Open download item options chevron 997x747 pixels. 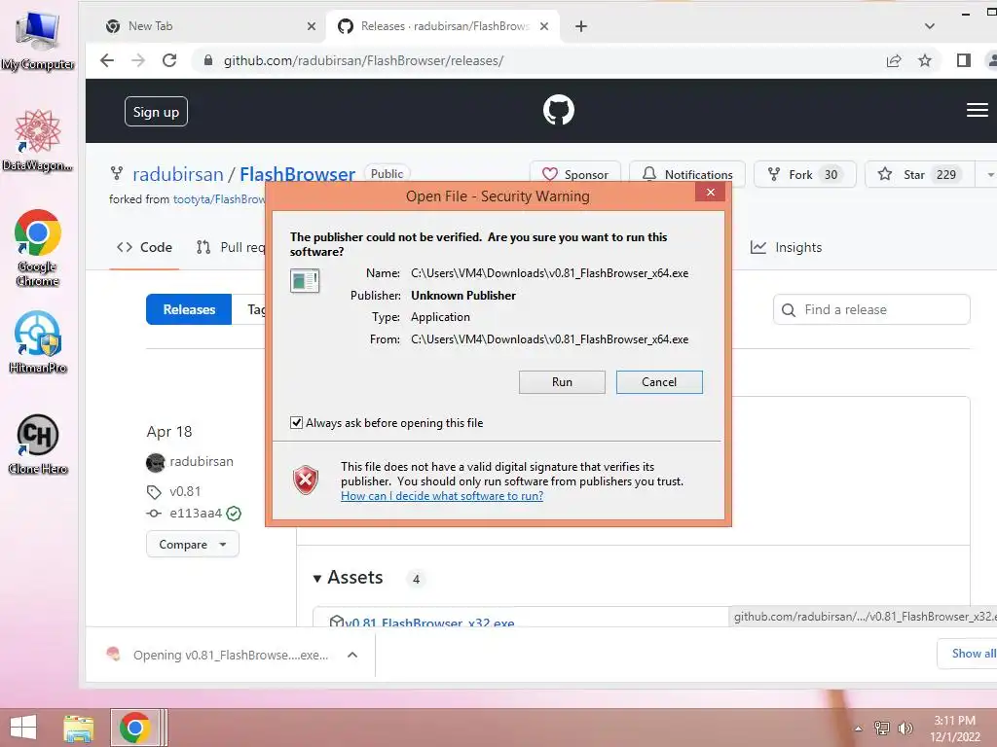pyautogui.click(x=352, y=655)
